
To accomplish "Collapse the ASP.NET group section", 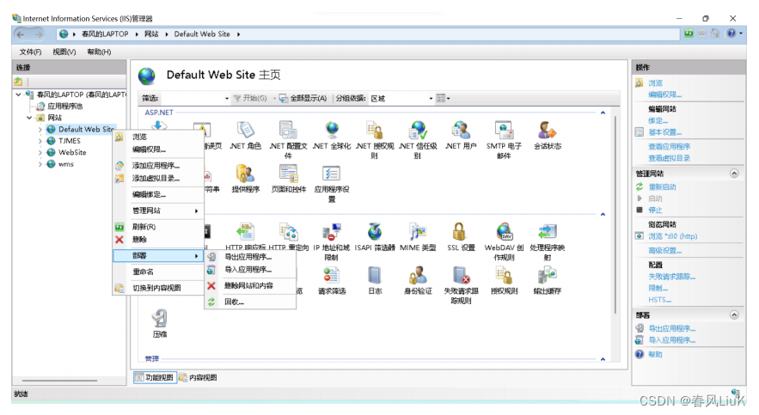I will 603,113.
